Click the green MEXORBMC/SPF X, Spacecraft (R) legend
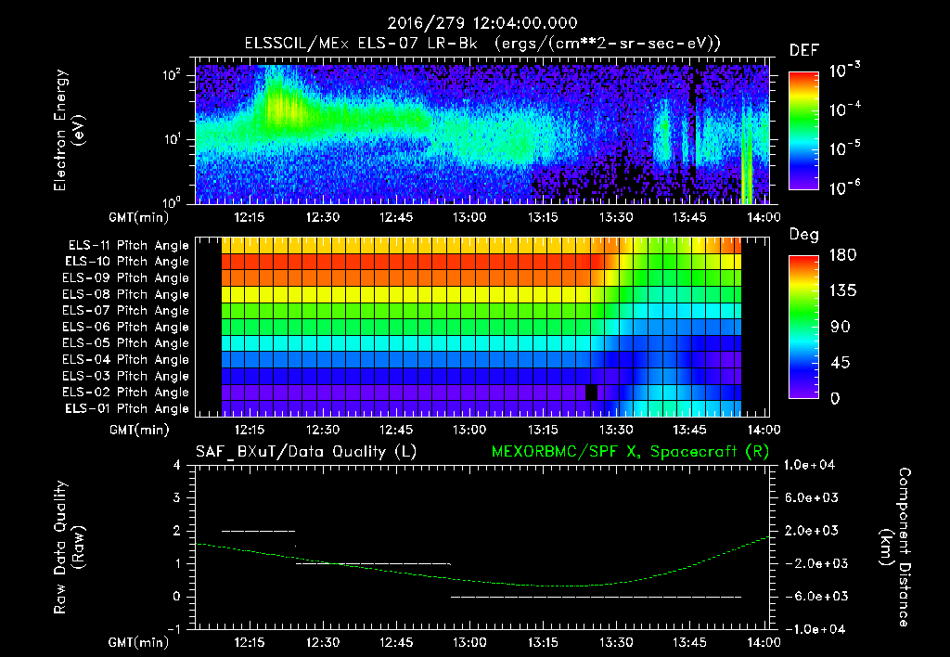The image size is (950, 657). coord(630,452)
